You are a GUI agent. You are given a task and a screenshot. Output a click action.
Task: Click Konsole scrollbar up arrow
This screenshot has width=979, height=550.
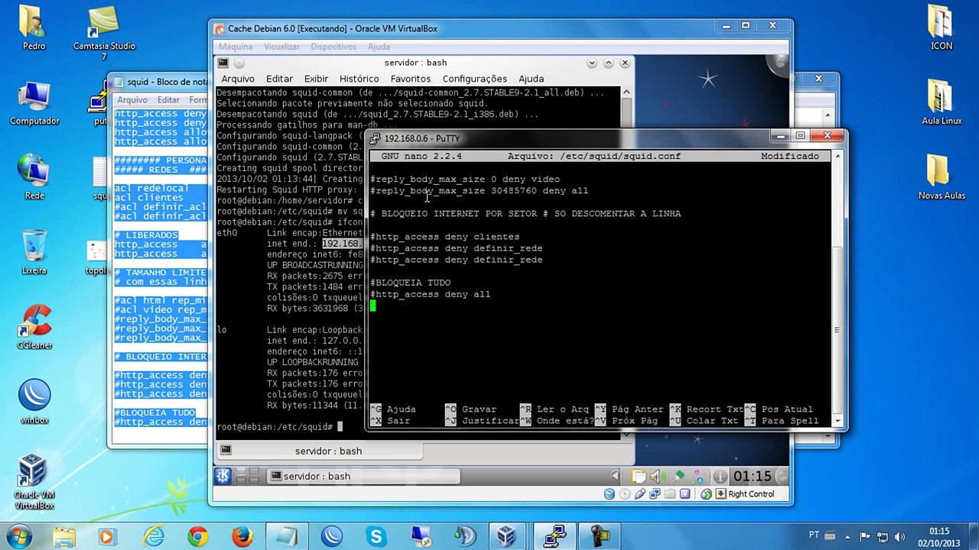[x=626, y=92]
